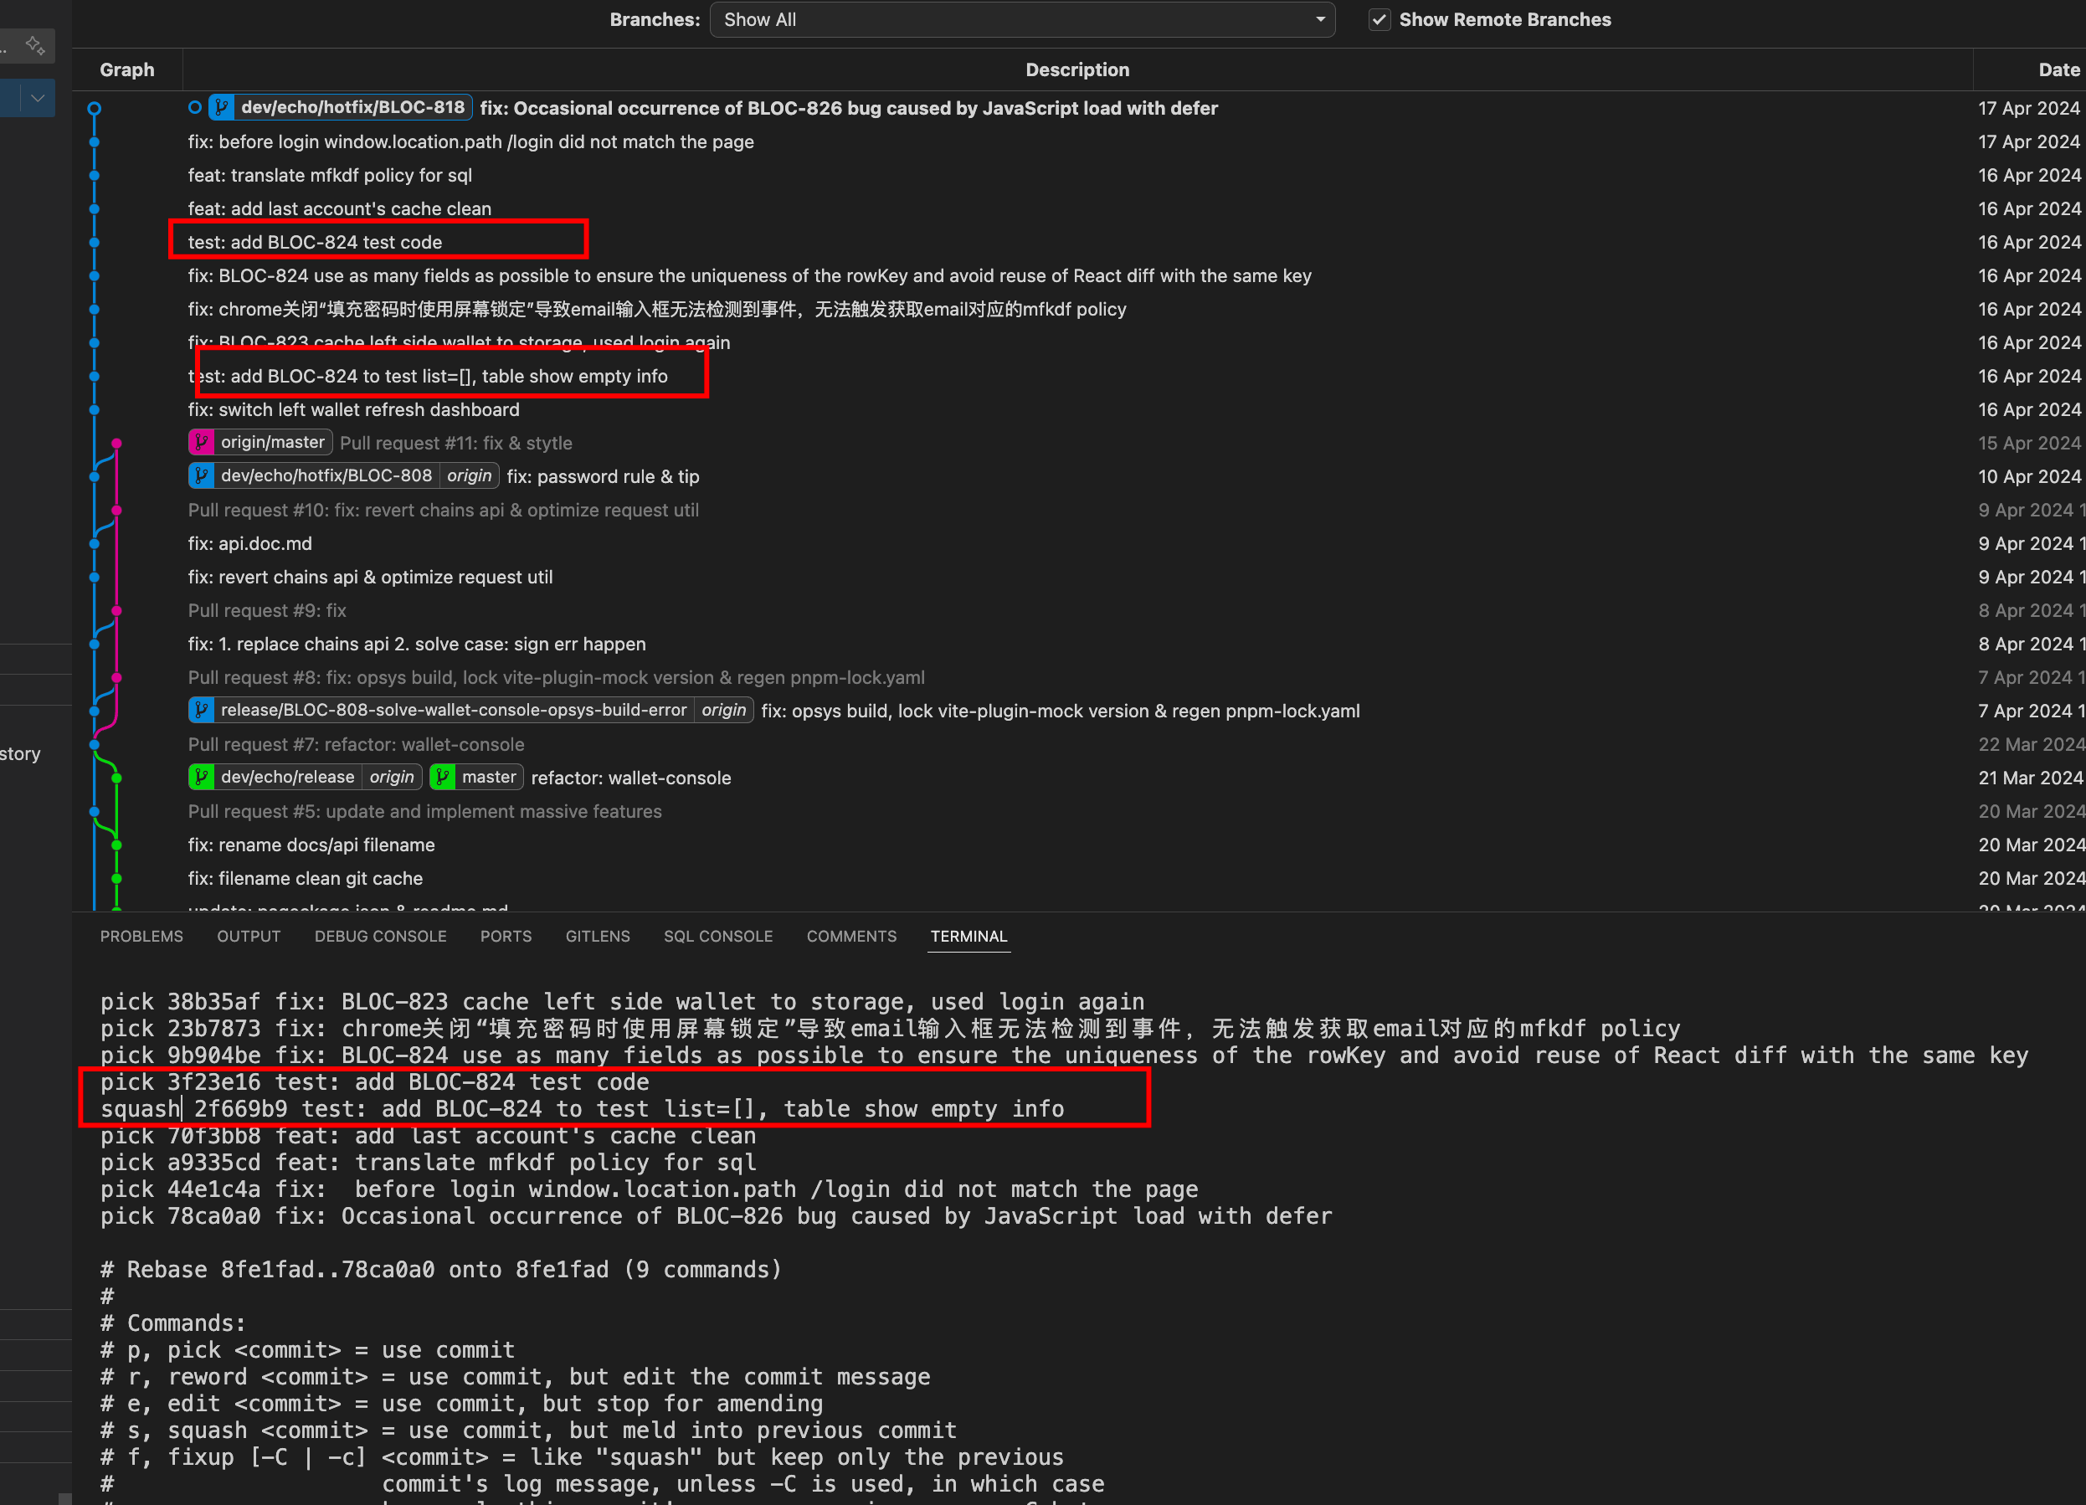The width and height of the screenshot is (2086, 1505).
Task: Click the Description column header
Action: [1077, 70]
